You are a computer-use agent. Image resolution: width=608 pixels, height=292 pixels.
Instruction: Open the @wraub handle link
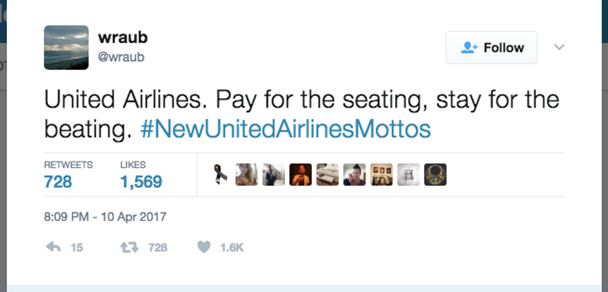pos(122,58)
